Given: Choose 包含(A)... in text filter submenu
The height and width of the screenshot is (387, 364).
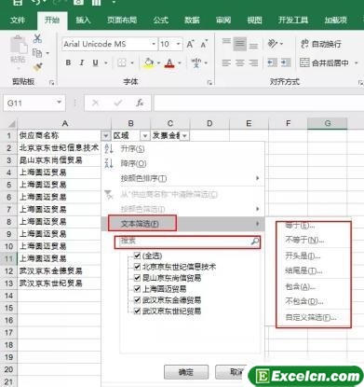Looking at the screenshot, I should click(x=300, y=286).
